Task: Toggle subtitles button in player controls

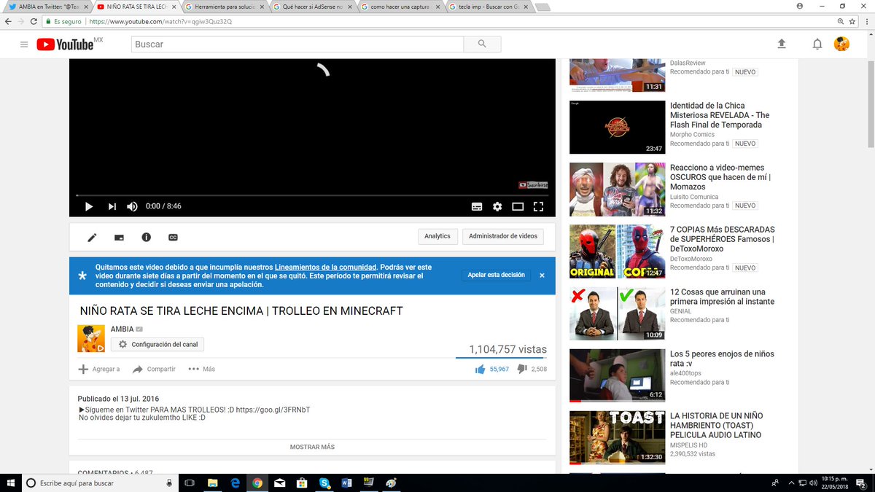Action: point(477,206)
